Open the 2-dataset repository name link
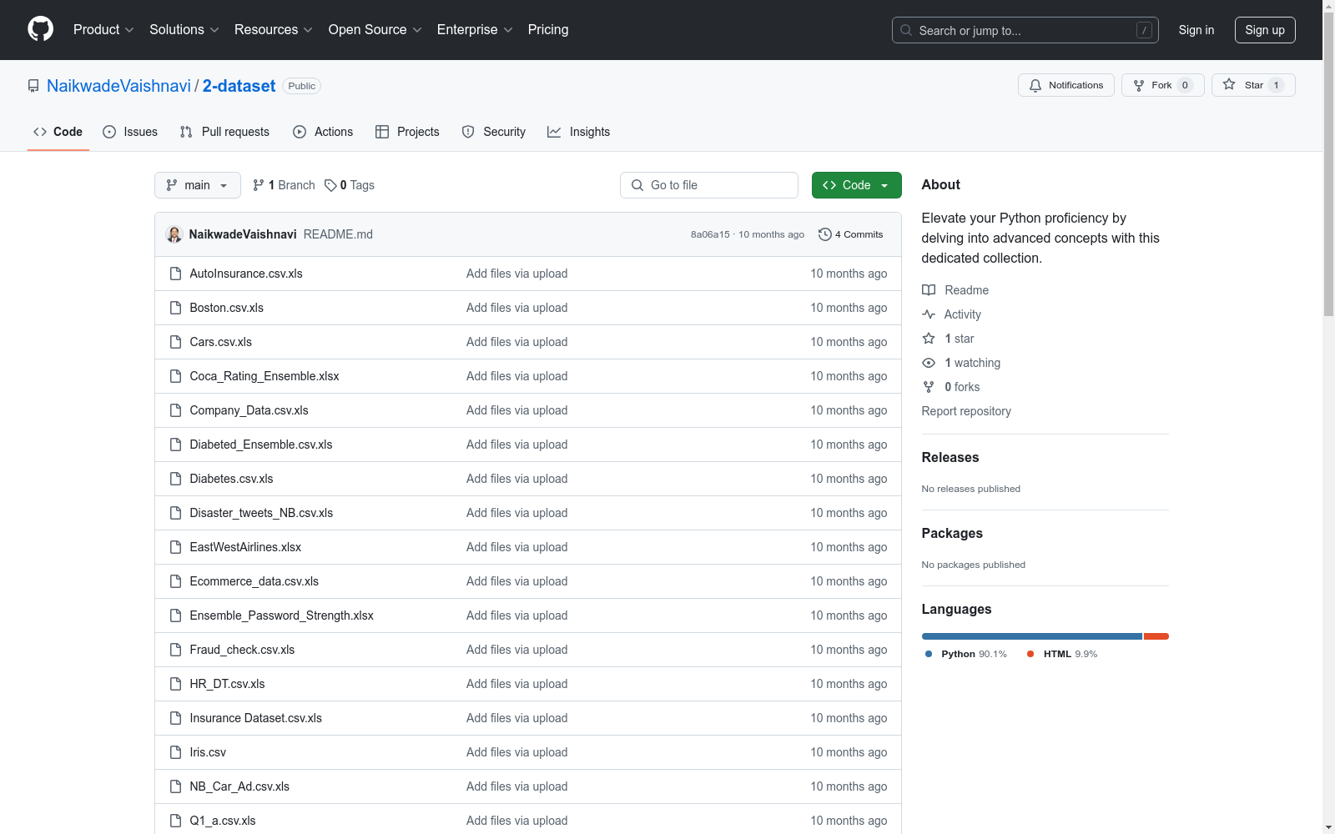The width and height of the screenshot is (1335, 834). (x=239, y=86)
